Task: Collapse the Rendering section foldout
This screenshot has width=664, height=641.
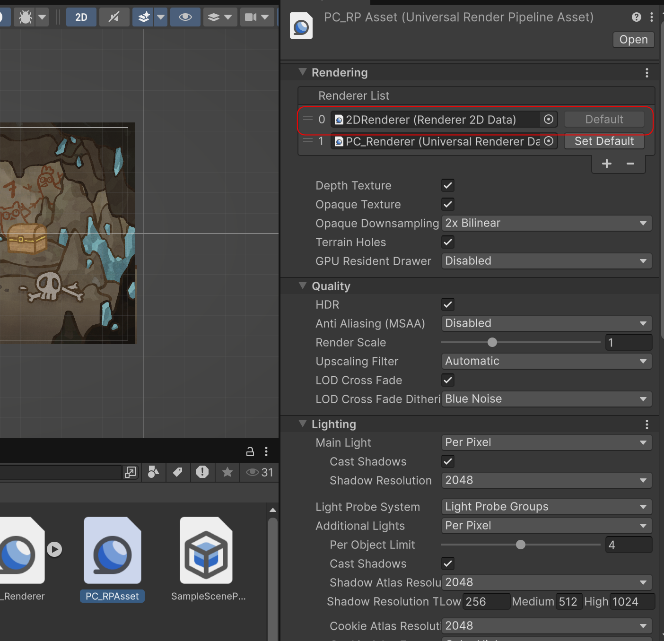Action: click(x=303, y=72)
